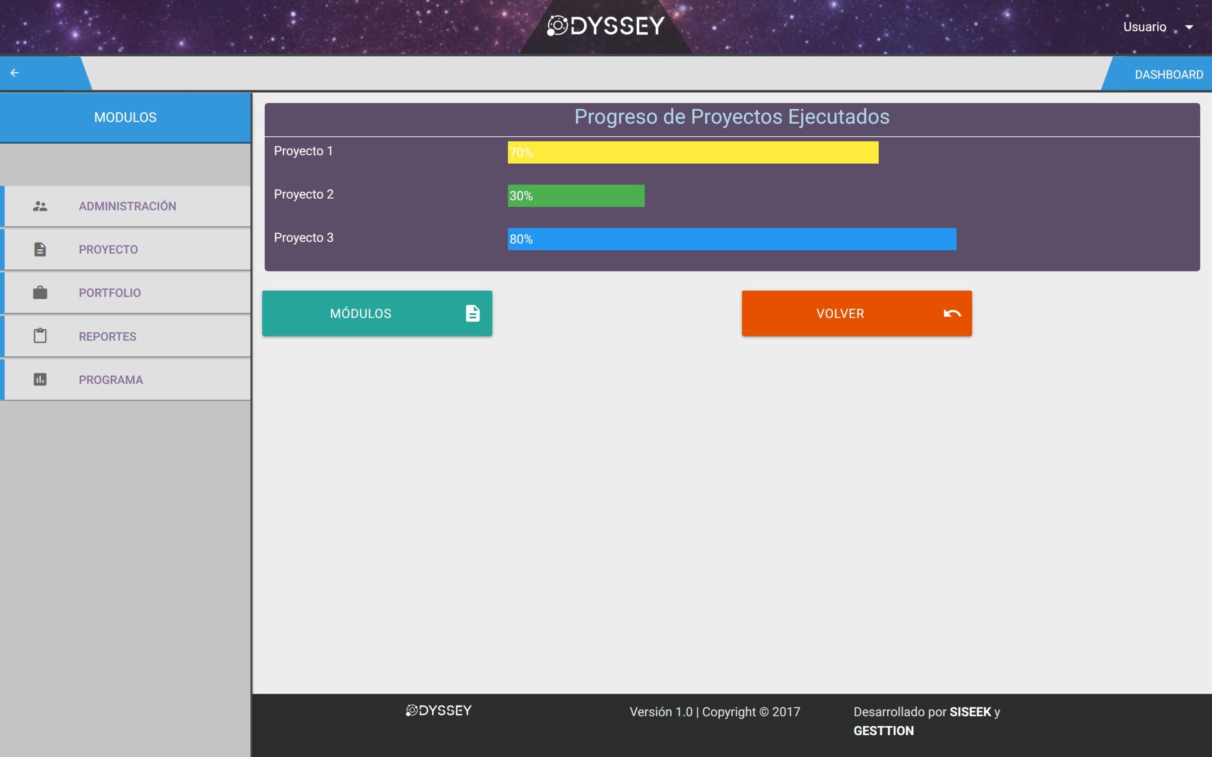Viewport: 1212px width, 757px height.
Task: Open the DASHBOARD tab
Action: pos(1168,75)
